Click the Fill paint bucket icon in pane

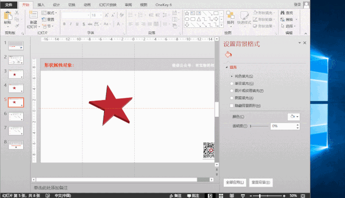(228, 54)
